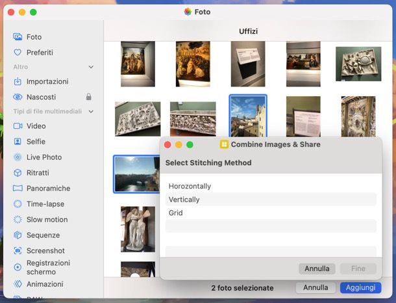Open the Animazioni layered icon
The width and height of the screenshot is (396, 303).
[x=18, y=284]
